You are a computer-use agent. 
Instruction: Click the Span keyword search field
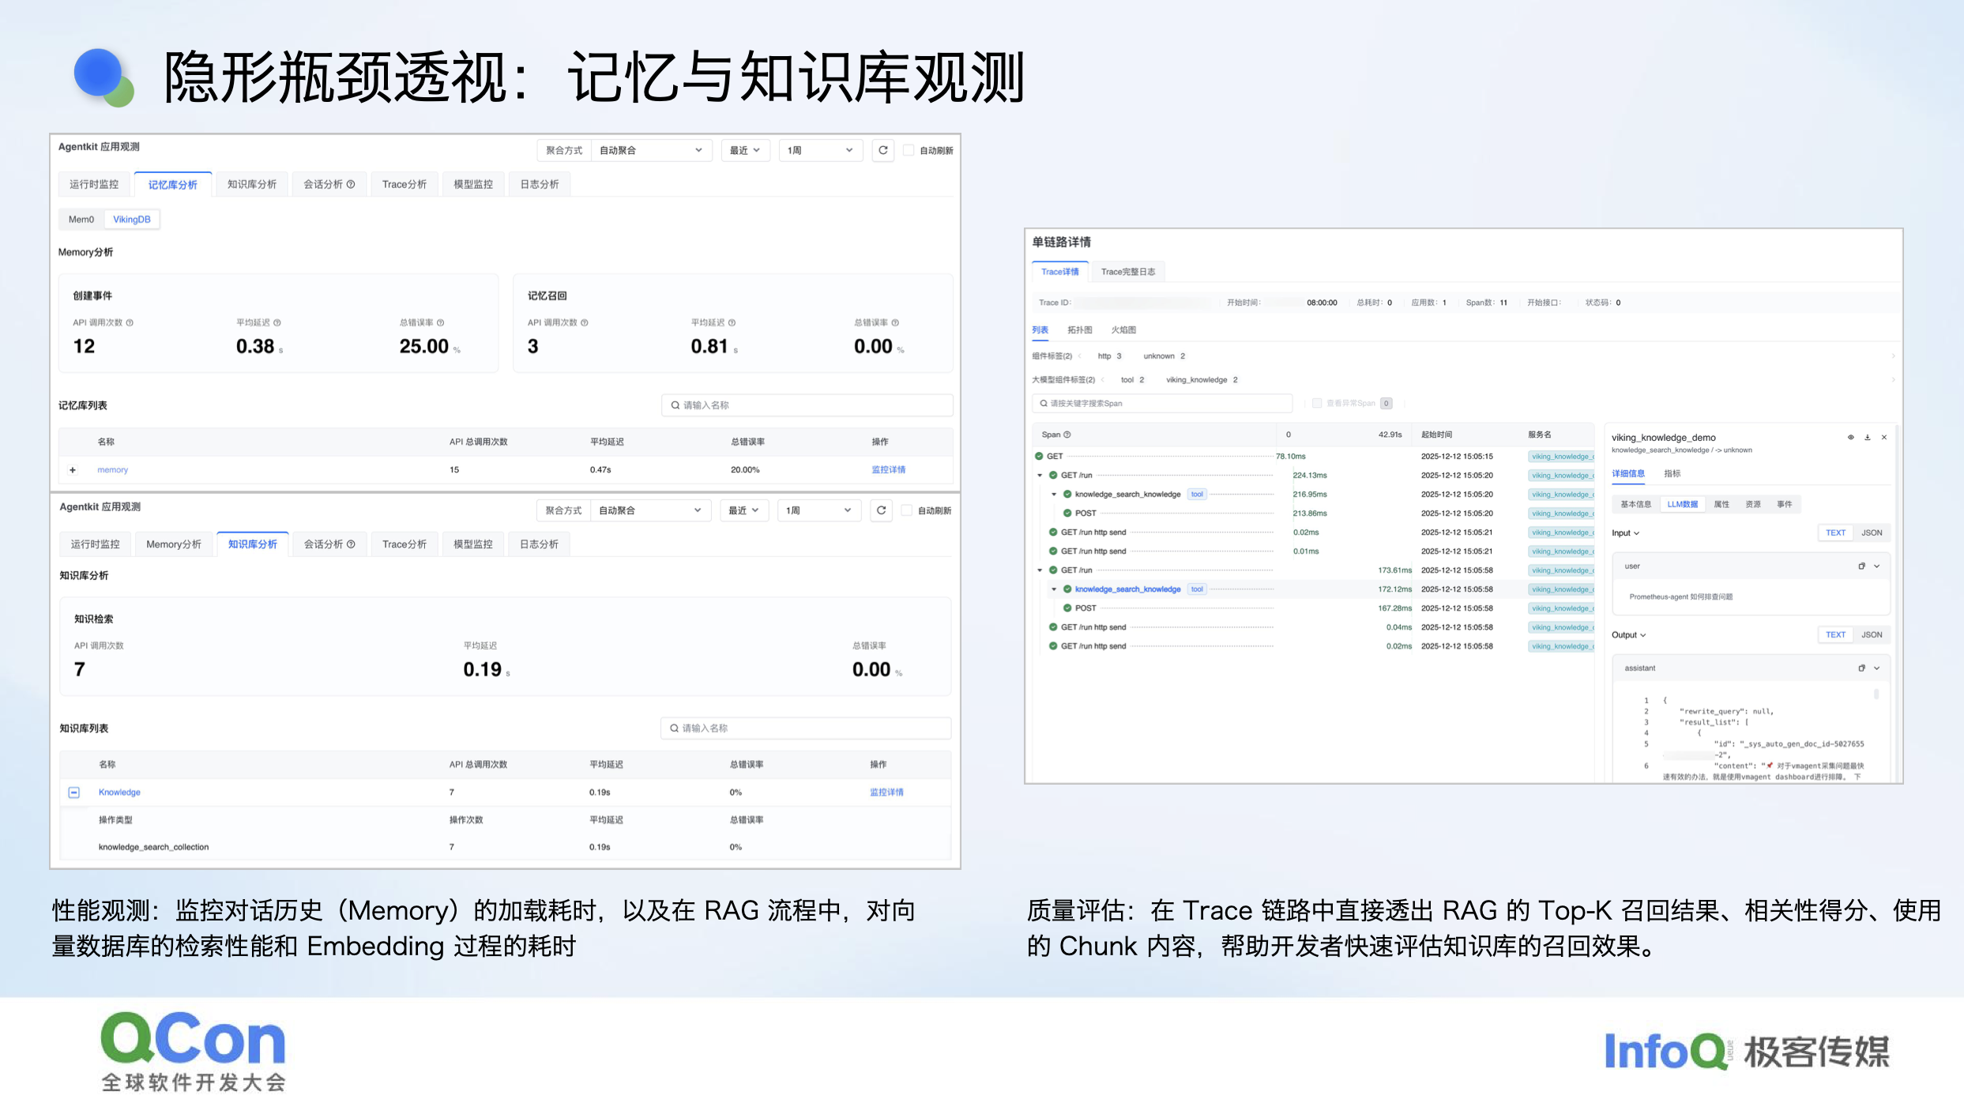tap(1162, 404)
